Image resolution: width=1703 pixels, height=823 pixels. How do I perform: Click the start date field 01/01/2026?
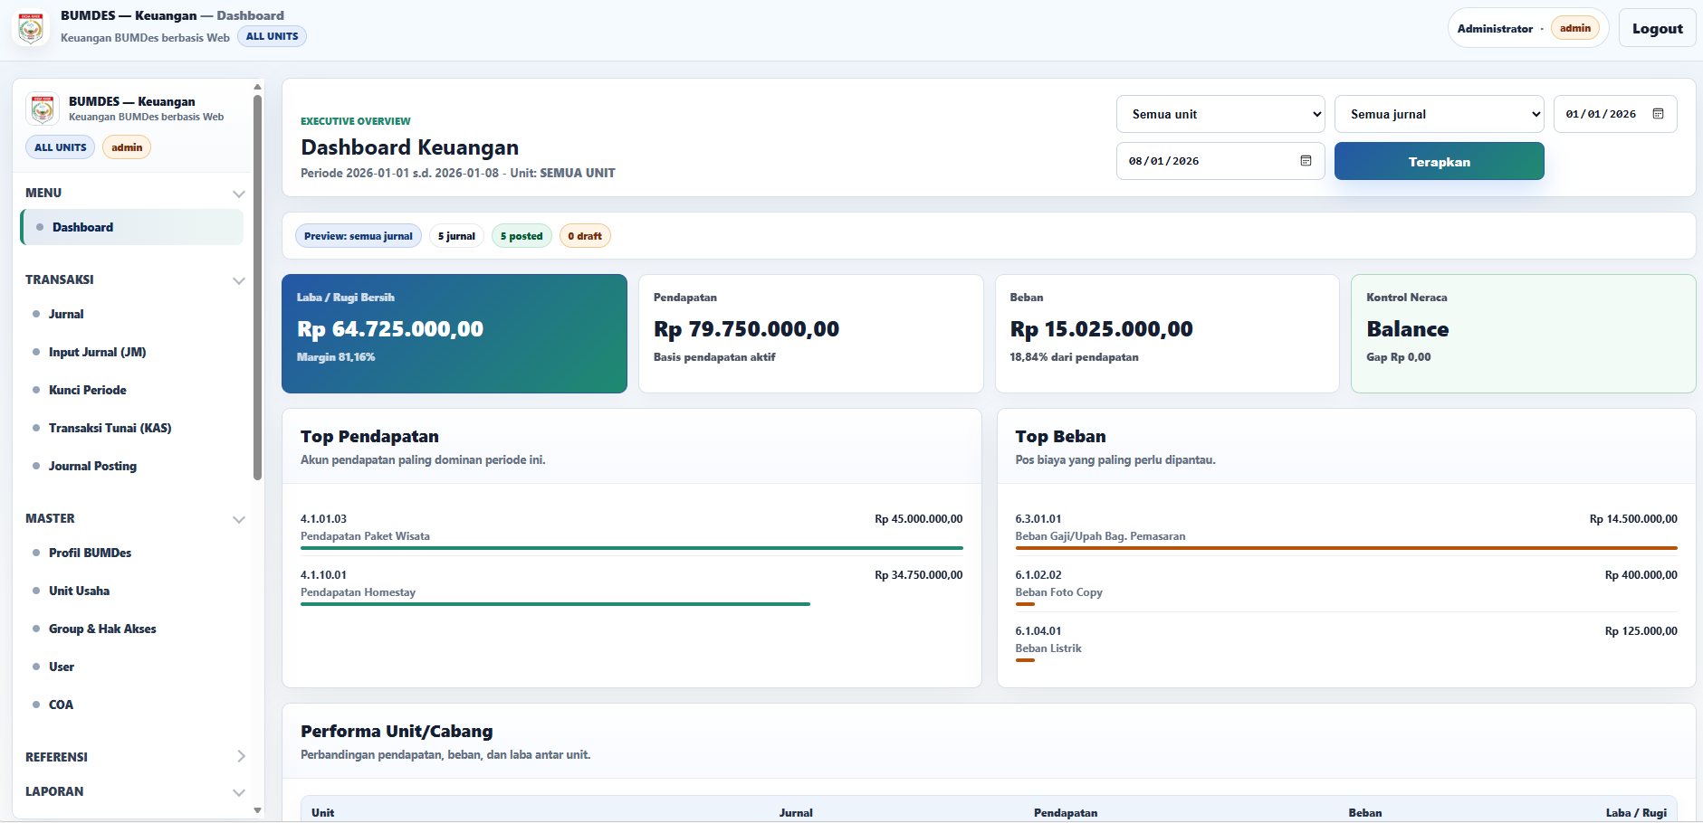(x=1615, y=114)
